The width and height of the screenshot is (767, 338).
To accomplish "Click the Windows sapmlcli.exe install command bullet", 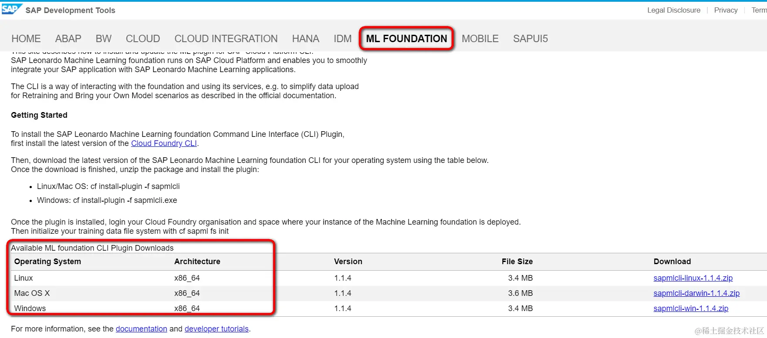I will (107, 200).
